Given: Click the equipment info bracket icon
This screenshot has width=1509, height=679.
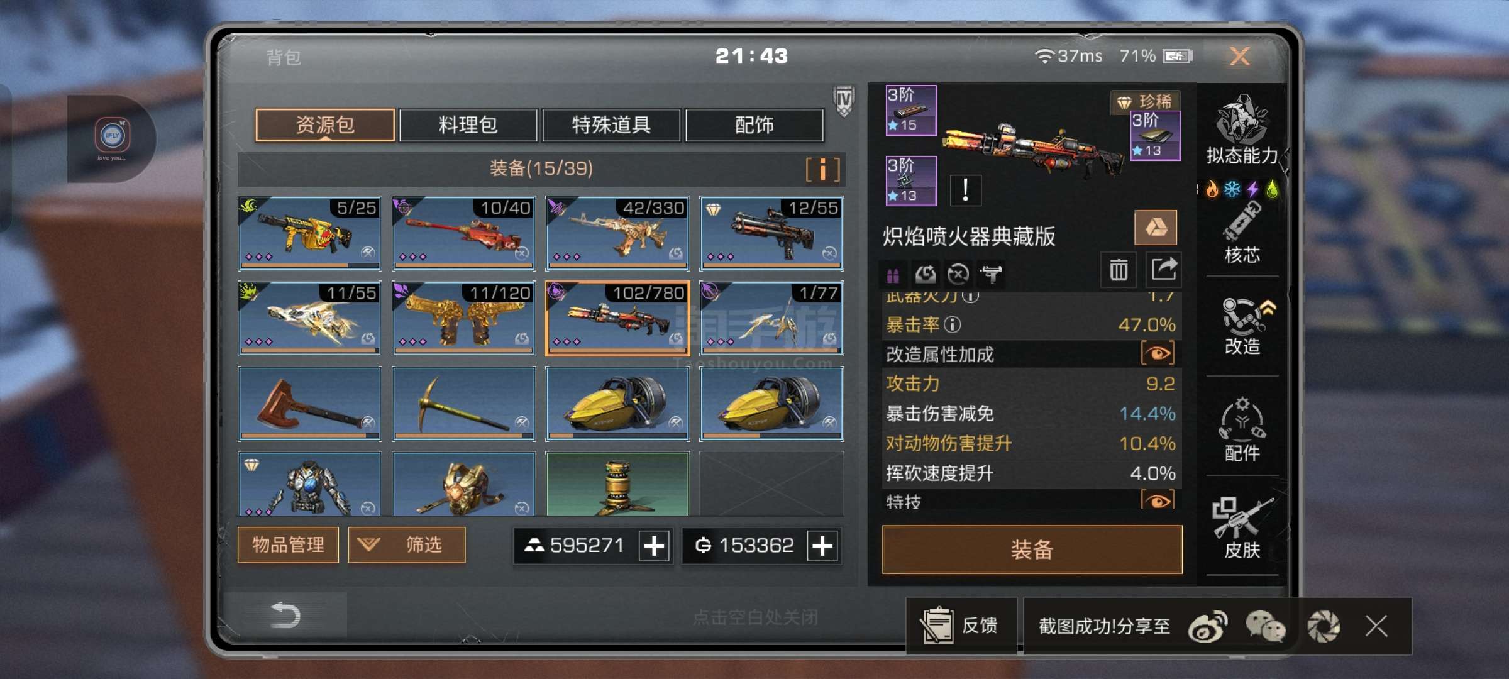Looking at the screenshot, I should coord(823,169).
